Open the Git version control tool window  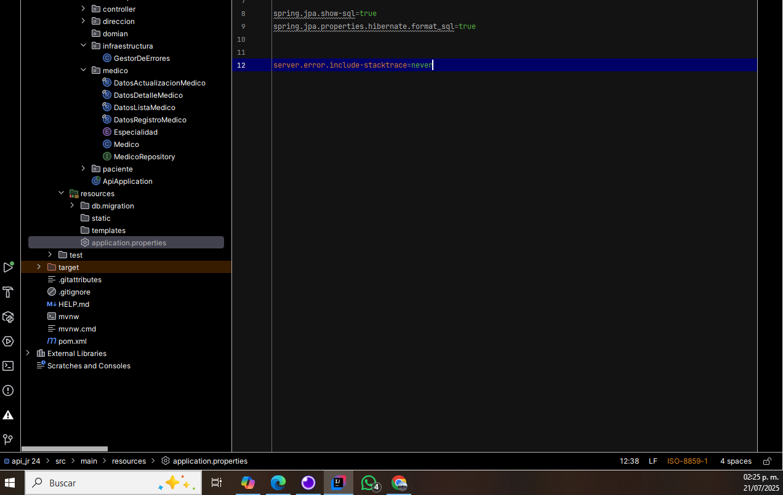[x=8, y=440]
